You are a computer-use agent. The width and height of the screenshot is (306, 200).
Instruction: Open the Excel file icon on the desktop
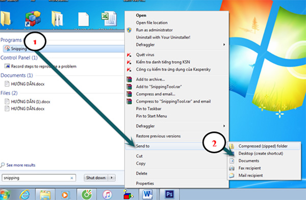109,19
